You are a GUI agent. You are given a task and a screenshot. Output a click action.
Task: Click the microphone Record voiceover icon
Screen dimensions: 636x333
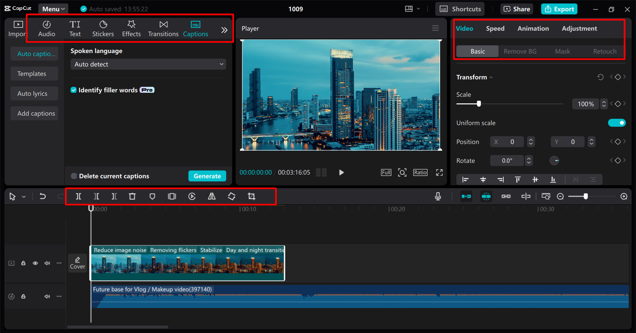point(438,196)
